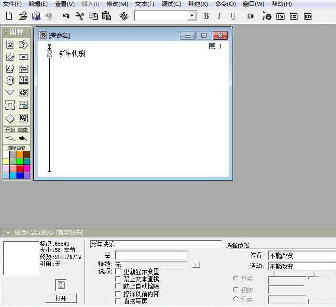
Task: Open the 编辑(E) menu
Action: (x=38, y=4)
